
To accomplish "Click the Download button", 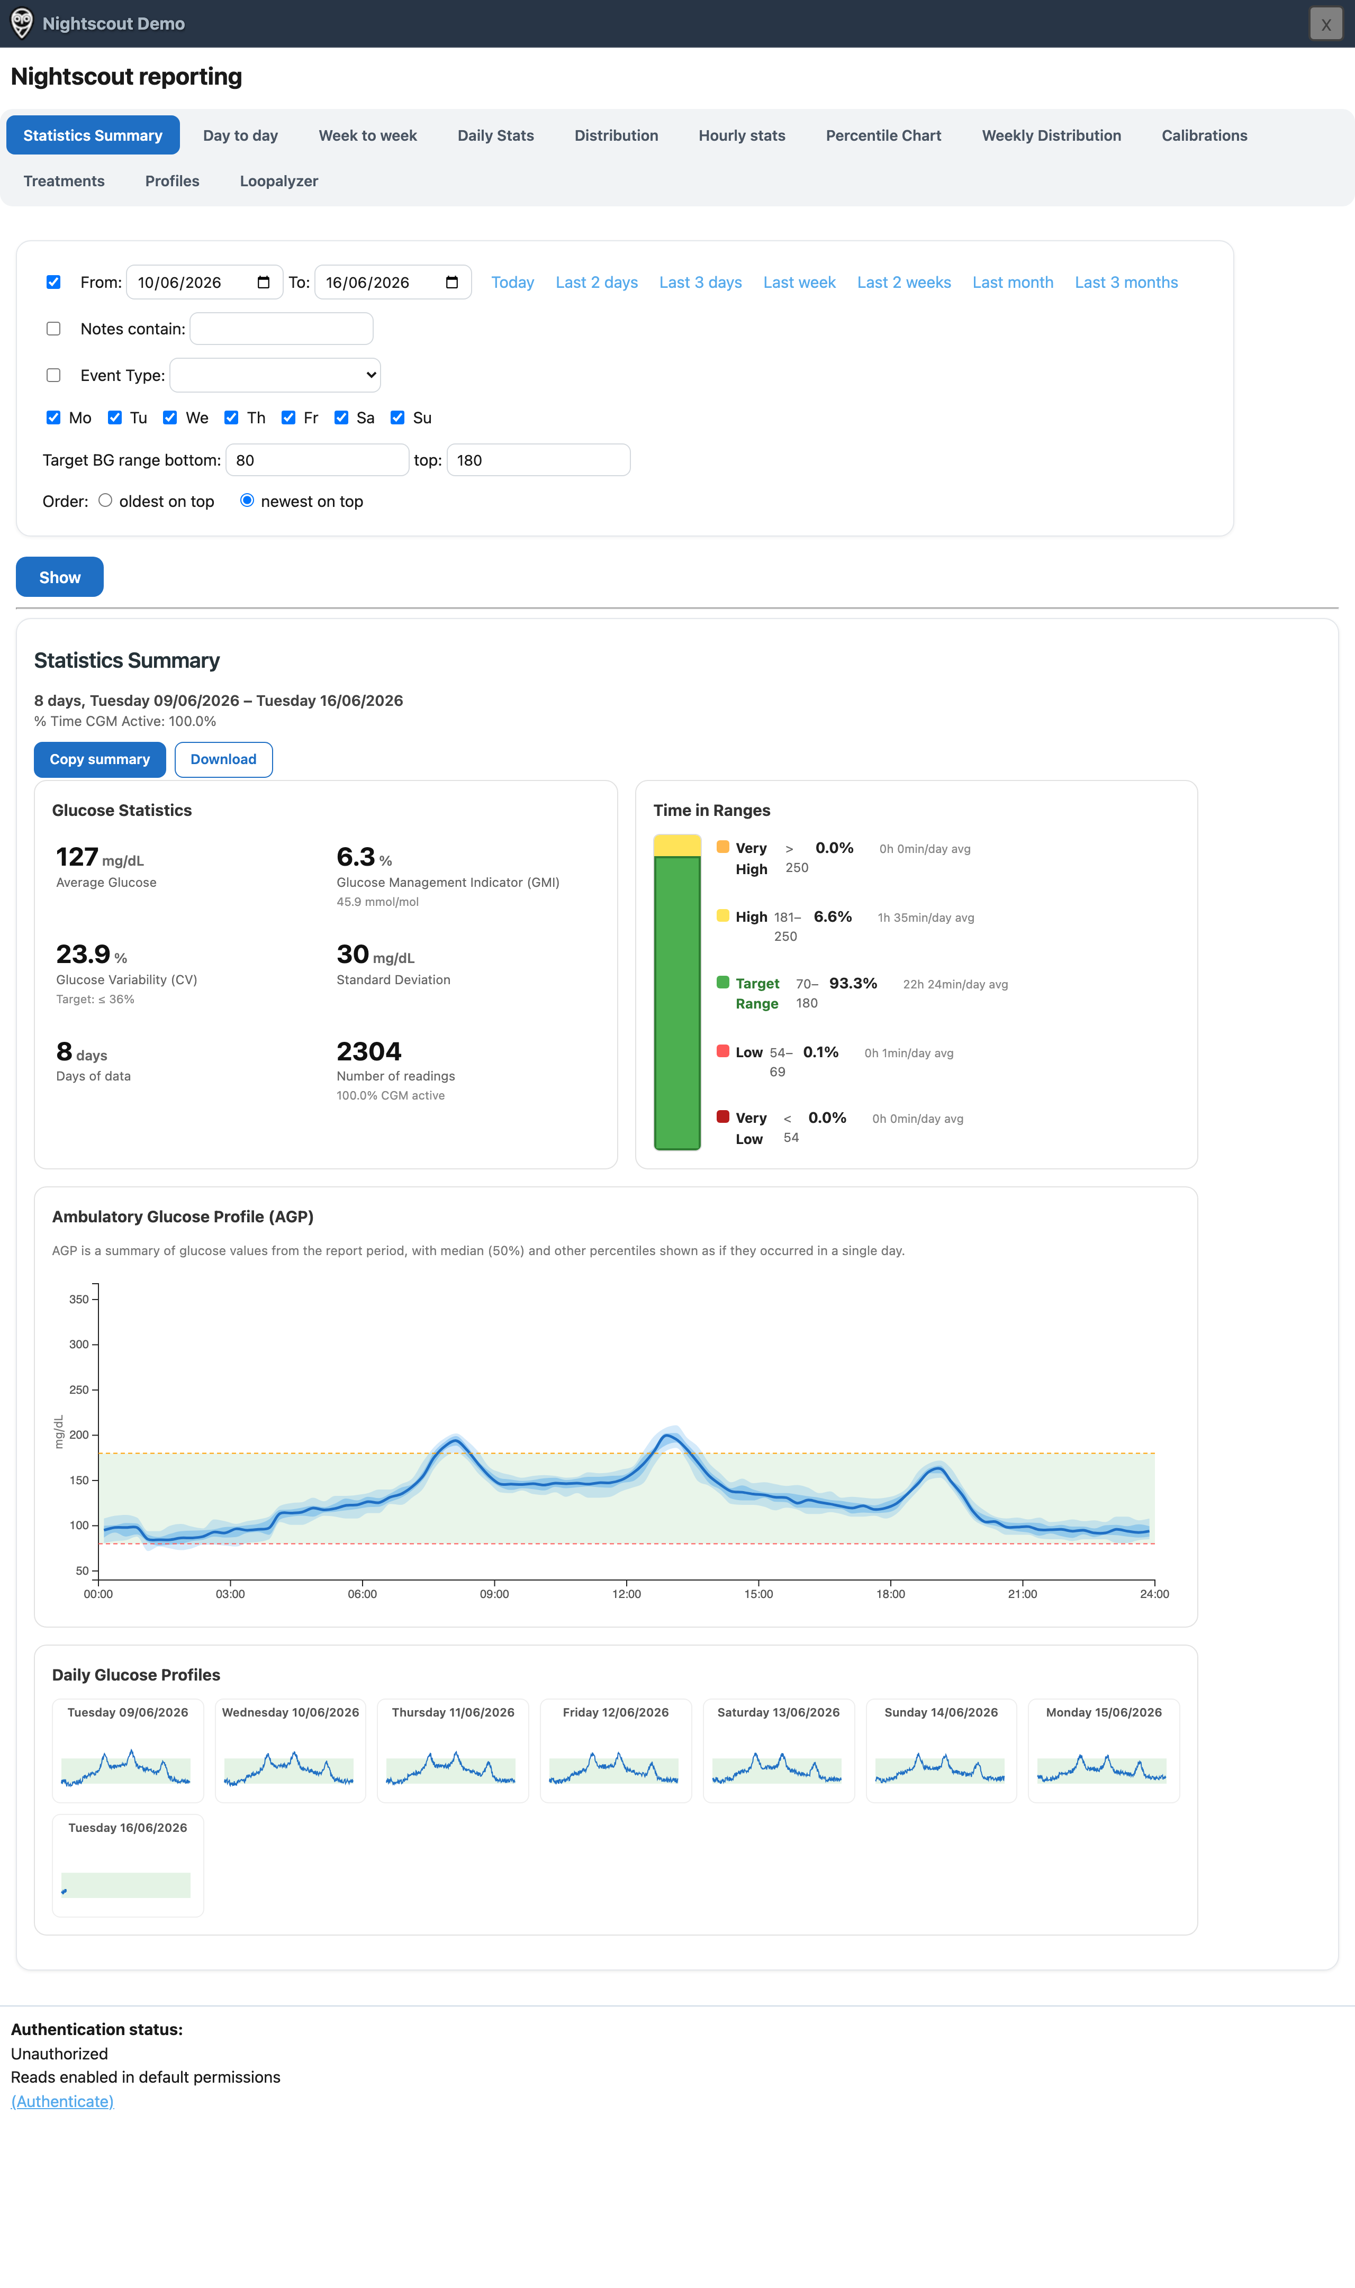I will tap(224, 759).
